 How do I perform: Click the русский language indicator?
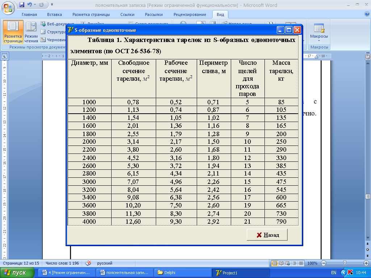pos(105,263)
